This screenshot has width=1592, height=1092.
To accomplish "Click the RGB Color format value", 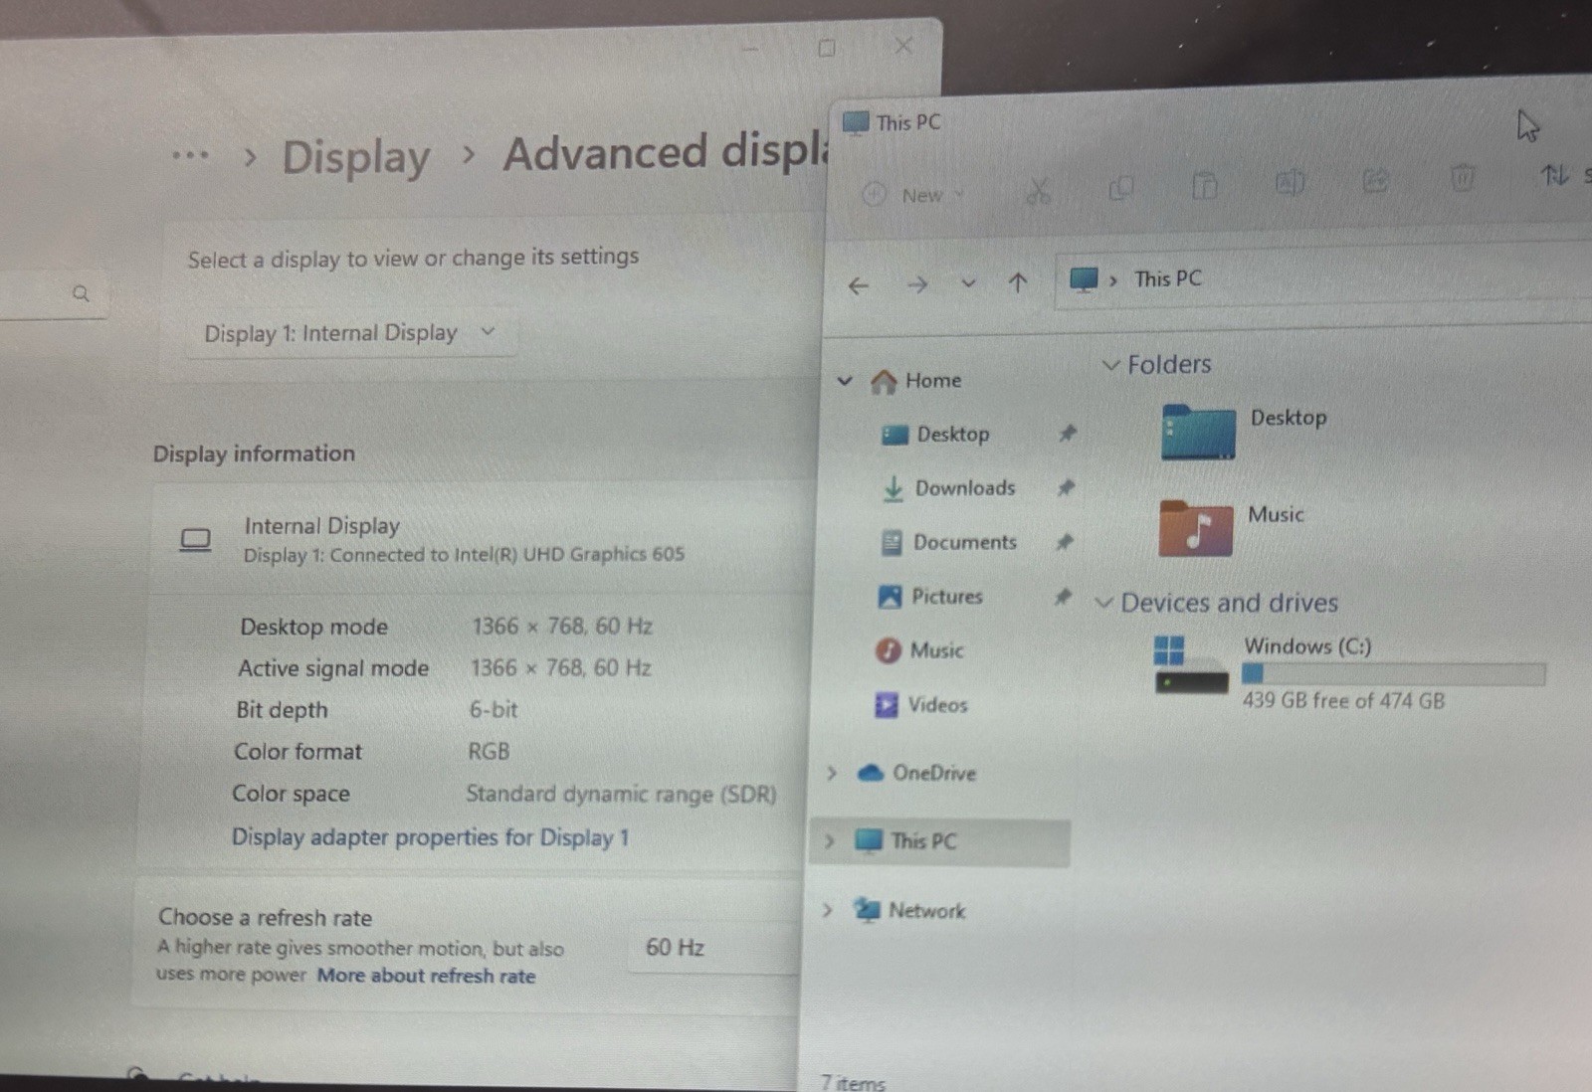I will click(x=489, y=752).
